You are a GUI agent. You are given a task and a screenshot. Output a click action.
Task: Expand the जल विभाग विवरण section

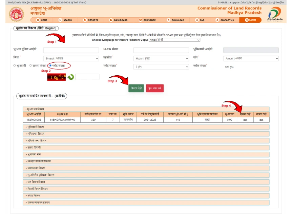(146, 182)
